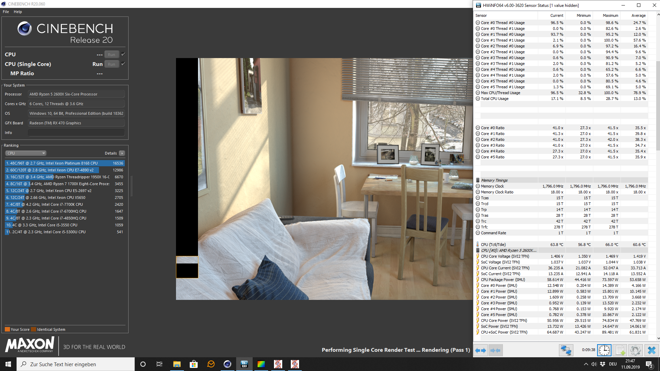Open the Help menu

coord(18,12)
